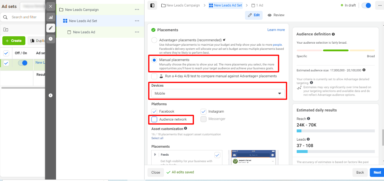The width and height of the screenshot is (384, 181).
Task: Click the Off / On column header
Action: tap(21, 53)
